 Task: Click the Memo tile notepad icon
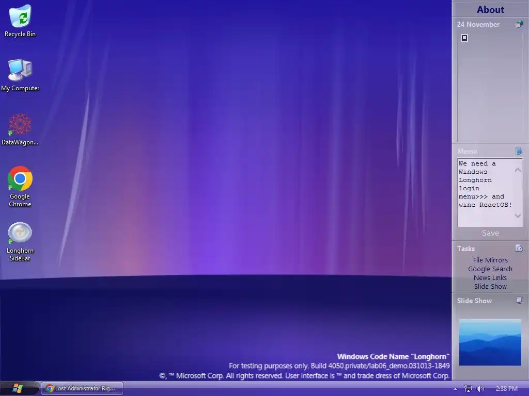point(519,151)
